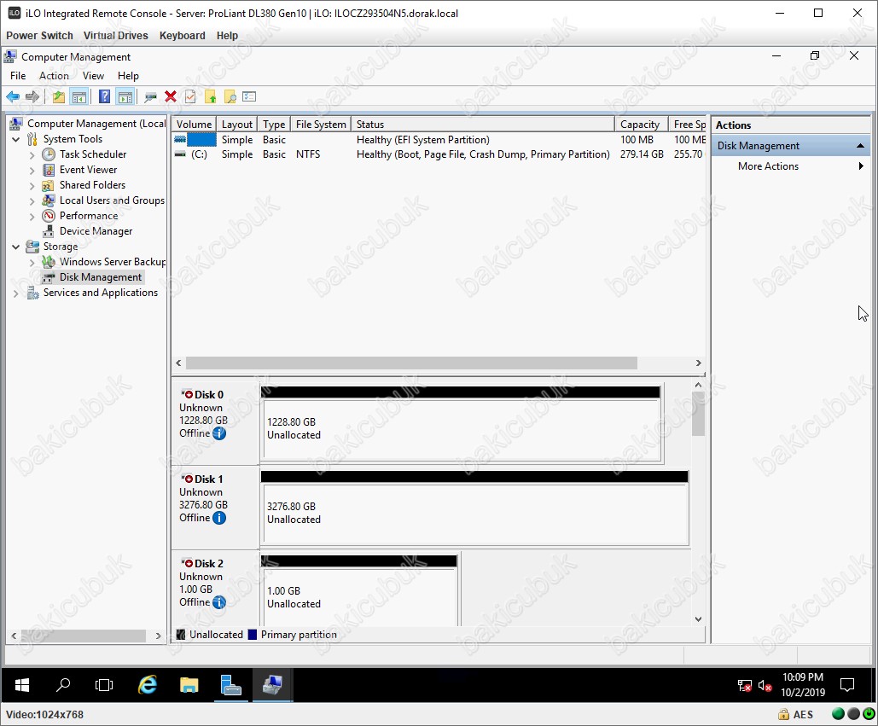Select the (C:) volume row
The height and width of the screenshot is (726, 878).
click(x=439, y=154)
